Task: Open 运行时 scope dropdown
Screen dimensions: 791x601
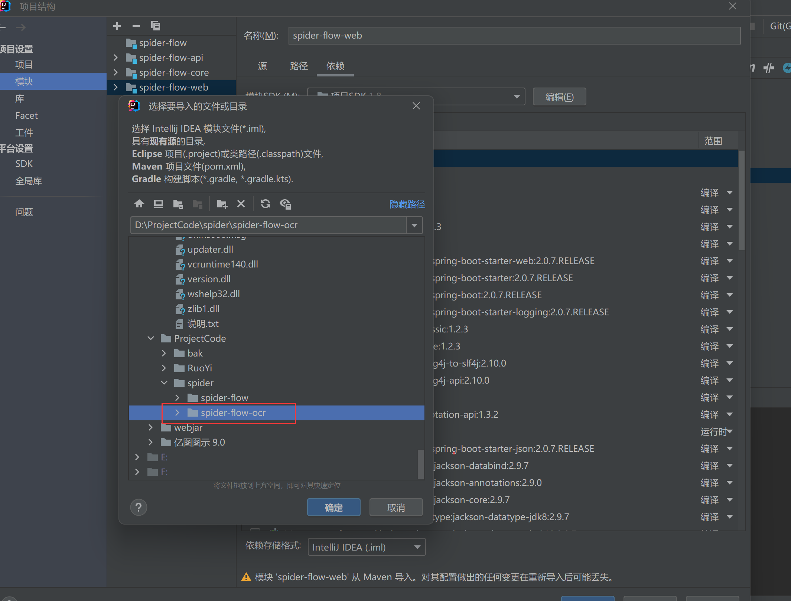Action: click(717, 431)
